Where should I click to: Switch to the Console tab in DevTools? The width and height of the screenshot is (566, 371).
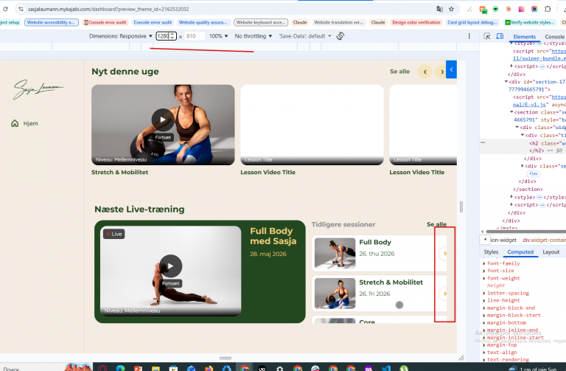point(554,36)
